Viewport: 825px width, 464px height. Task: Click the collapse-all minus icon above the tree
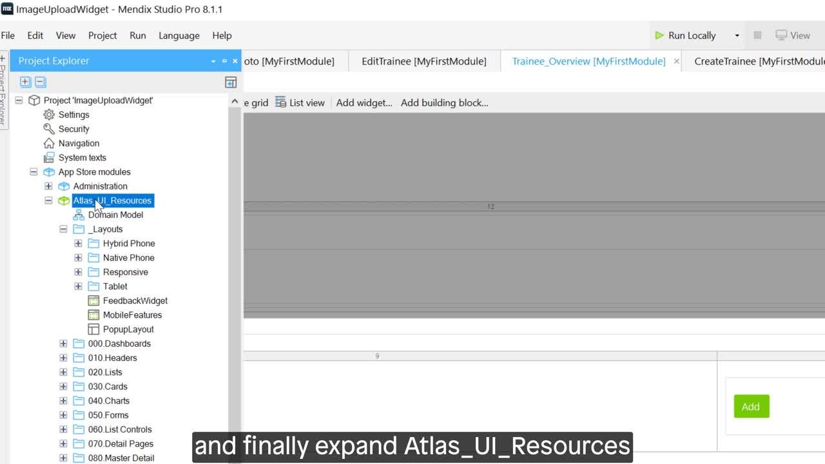click(x=40, y=82)
